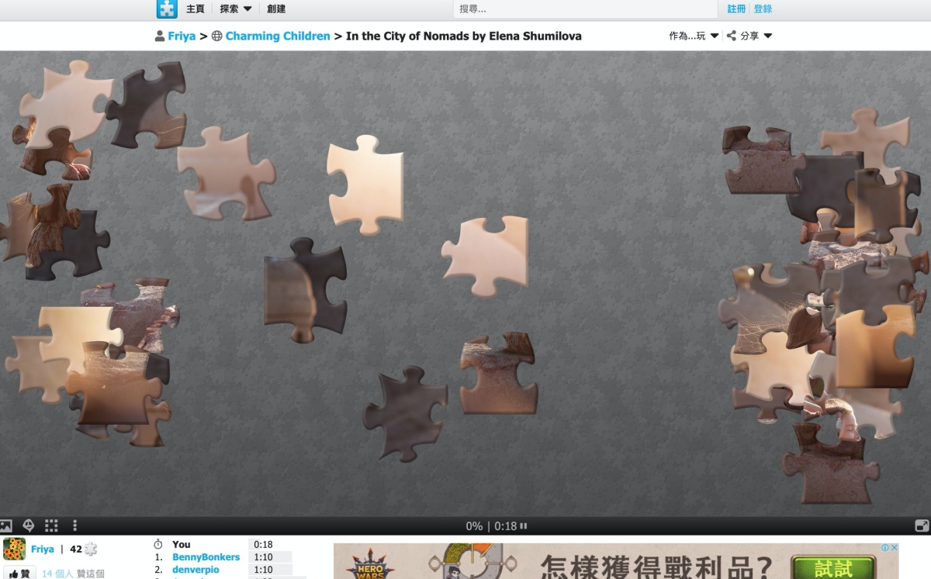Open the 14 個人 likers link
The width and height of the screenshot is (931, 579).
point(58,574)
